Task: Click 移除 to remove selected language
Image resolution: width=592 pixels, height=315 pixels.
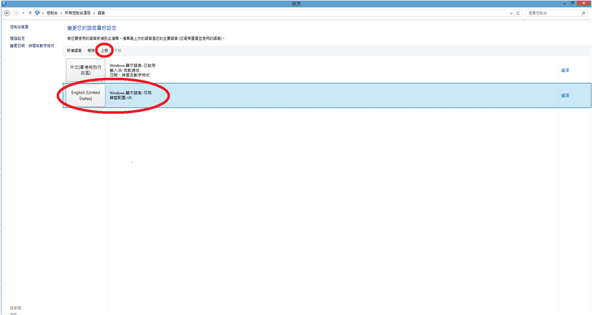Action: (x=91, y=50)
